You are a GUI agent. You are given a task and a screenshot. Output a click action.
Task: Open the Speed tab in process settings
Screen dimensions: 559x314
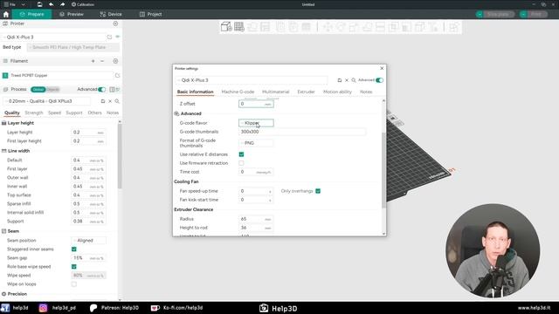click(x=54, y=113)
